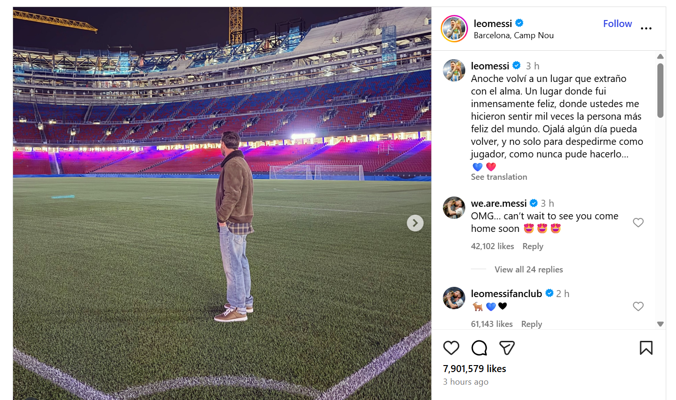Open the 7,901,579 likes count
The width and height of the screenshot is (676, 400).
tap(474, 368)
